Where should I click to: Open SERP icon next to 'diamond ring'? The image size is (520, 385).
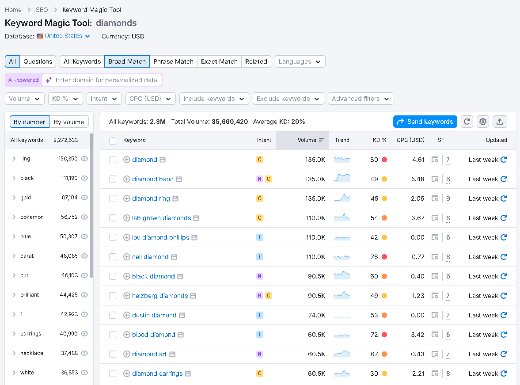click(175, 198)
